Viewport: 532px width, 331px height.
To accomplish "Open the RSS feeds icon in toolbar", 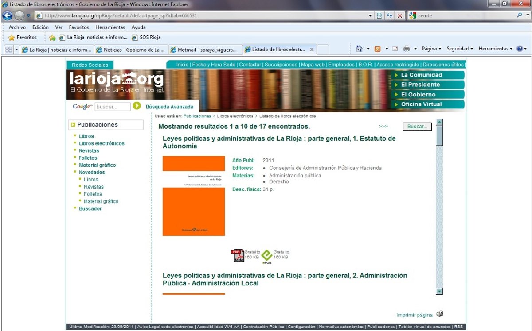I will pos(378,49).
